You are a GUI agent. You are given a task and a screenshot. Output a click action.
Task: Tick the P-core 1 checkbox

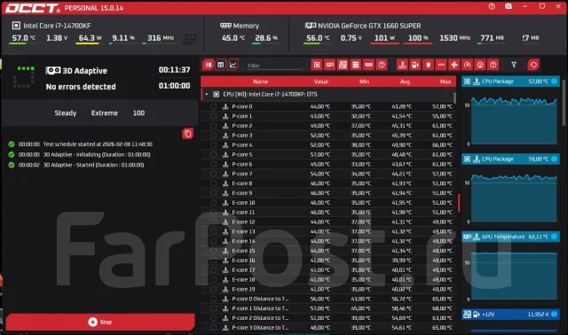(214, 116)
